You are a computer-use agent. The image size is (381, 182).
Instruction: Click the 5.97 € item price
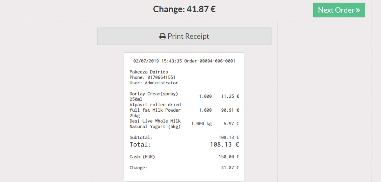[231, 124]
